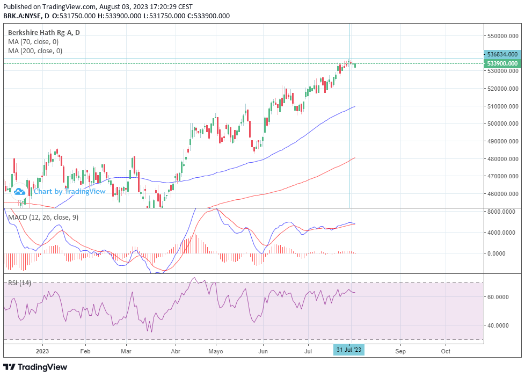Click the 510000.000 price axis label

click(x=503, y=106)
